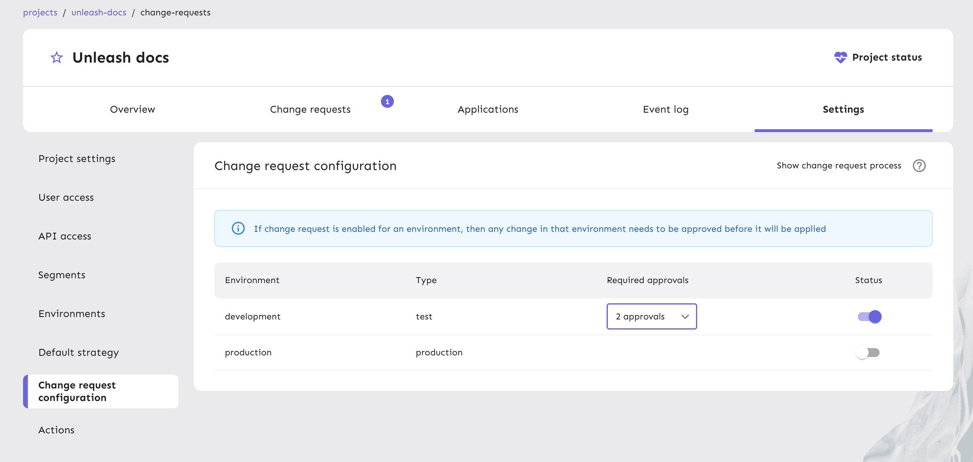Switch to the Event log tab
This screenshot has height=462, width=973.
(x=666, y=108)
